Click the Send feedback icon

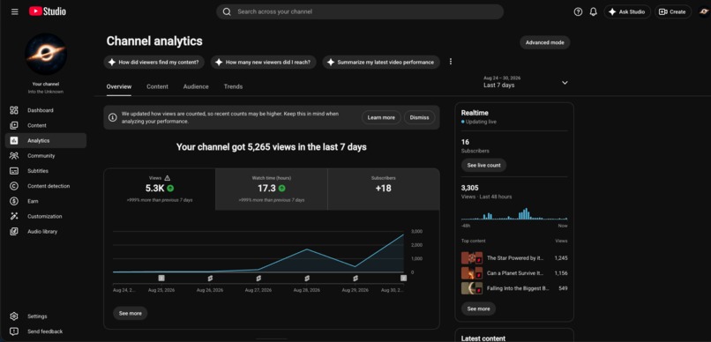(14, 331)
